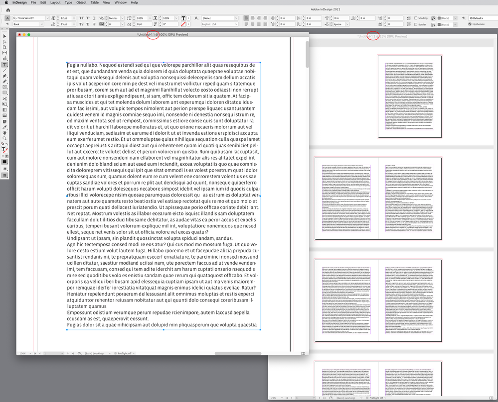498x402 pixels.
Task: Select the Eyedropper tool
Action: pyautogui.click(x=4, y=127)
